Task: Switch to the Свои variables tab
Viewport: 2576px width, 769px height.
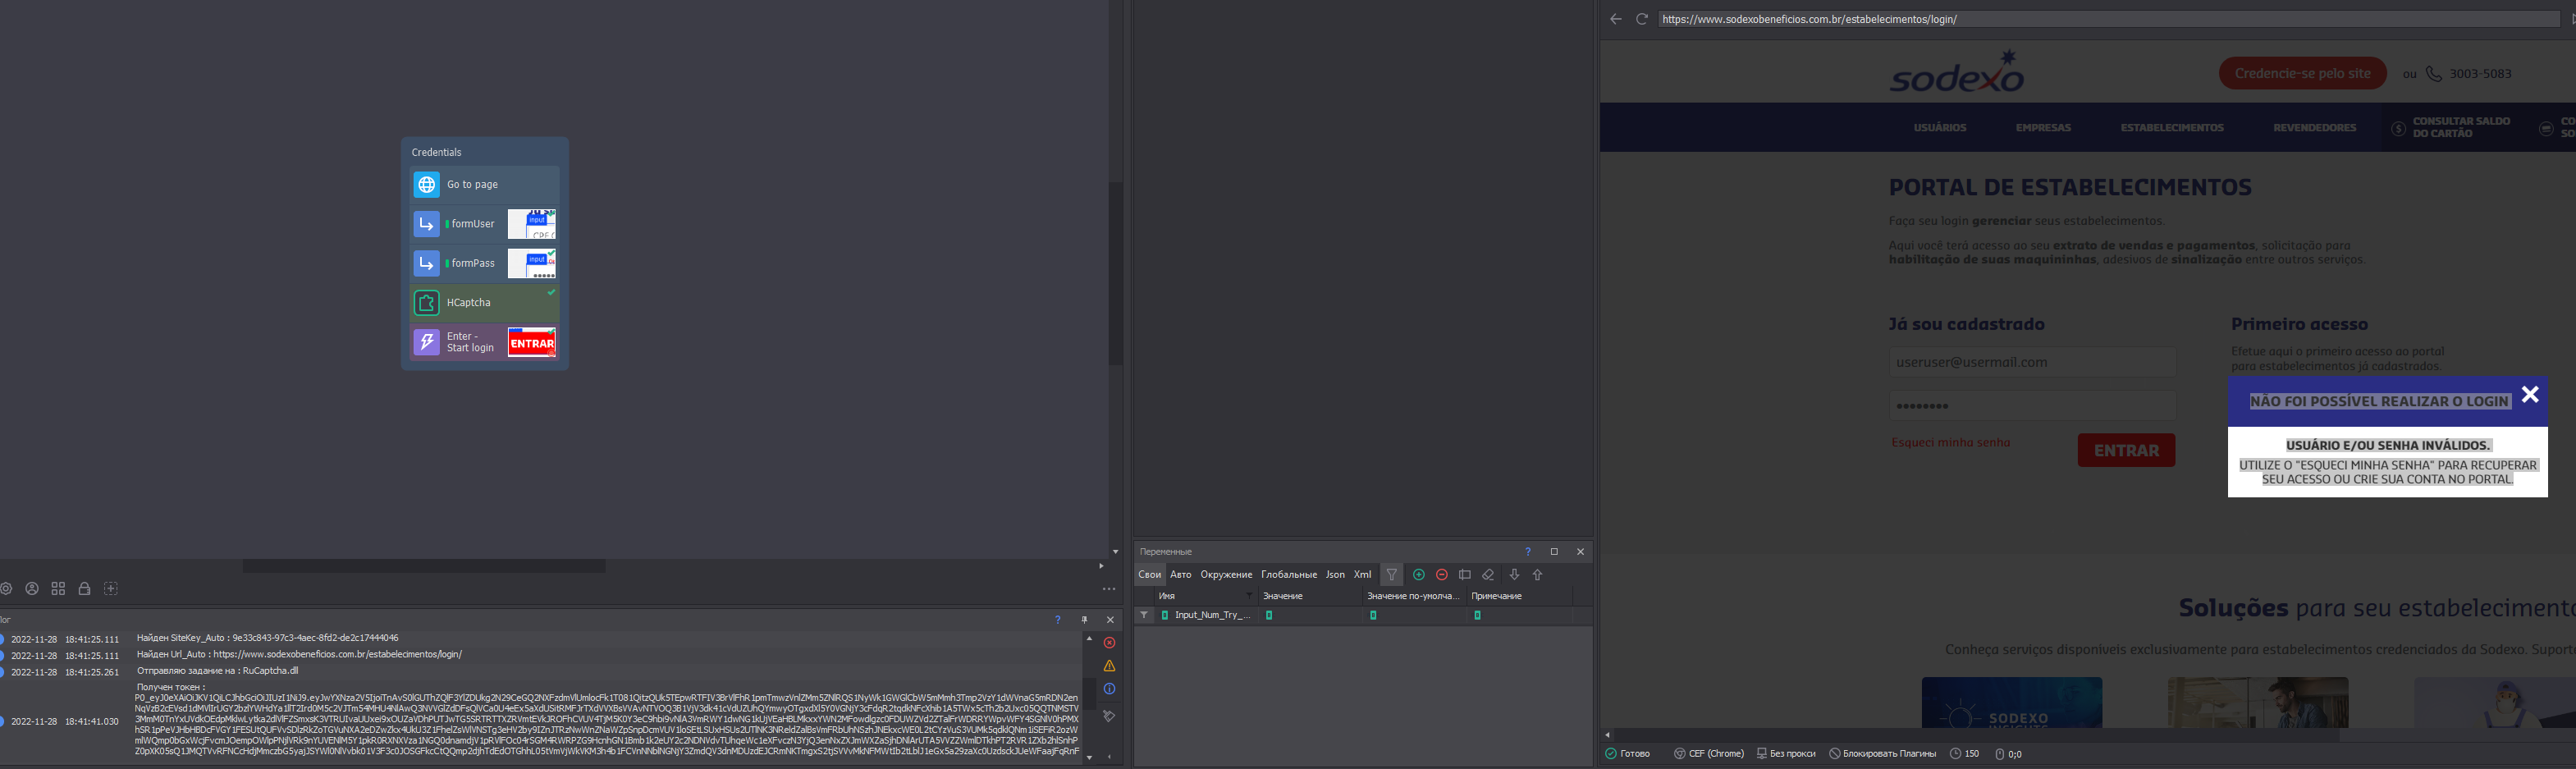Action: point(1150,575)
